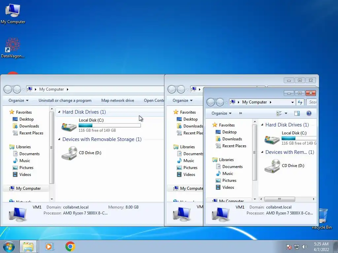Open the Windows Start menu

click(x=9, y=246)
